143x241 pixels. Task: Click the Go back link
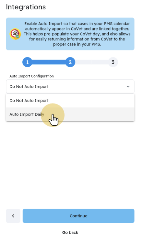coord(70,232)
